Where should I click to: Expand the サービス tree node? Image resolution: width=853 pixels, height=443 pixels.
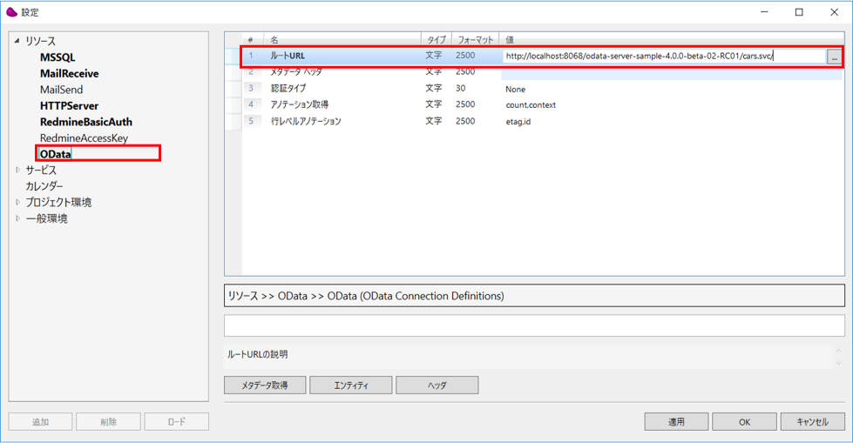pyautogui.click(x=17, y=171)
